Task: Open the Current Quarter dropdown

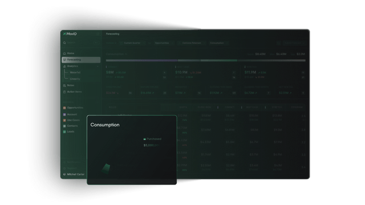Action: tap(132, 43)
